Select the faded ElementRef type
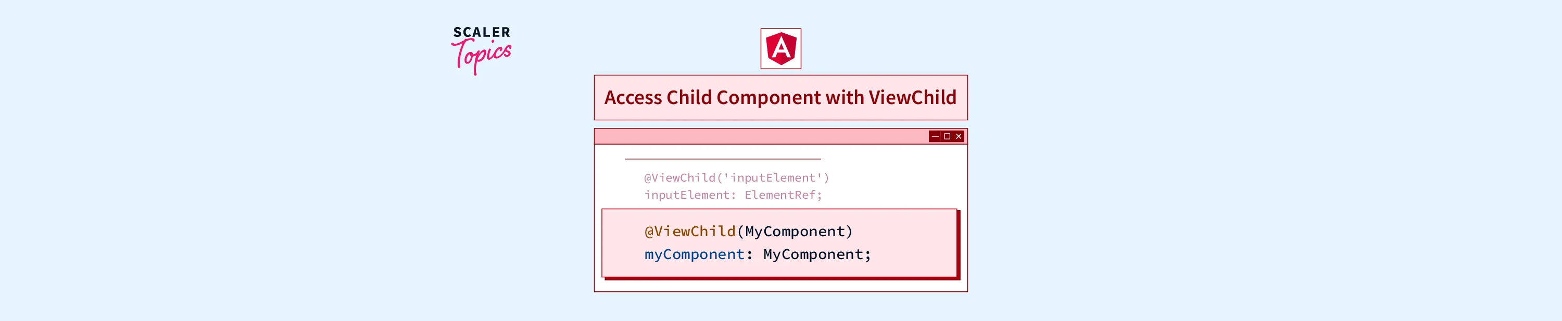 tap(780, 195)
